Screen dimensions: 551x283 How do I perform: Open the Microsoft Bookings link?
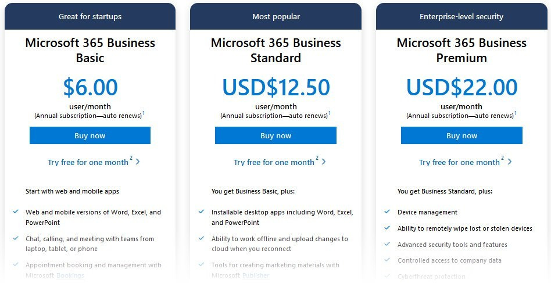[70, 275]
